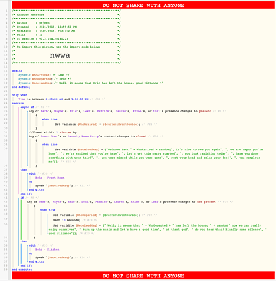Click the ReceivedMsg variable definition
Viewport: 278px width, 295px height.
point(91,83)
